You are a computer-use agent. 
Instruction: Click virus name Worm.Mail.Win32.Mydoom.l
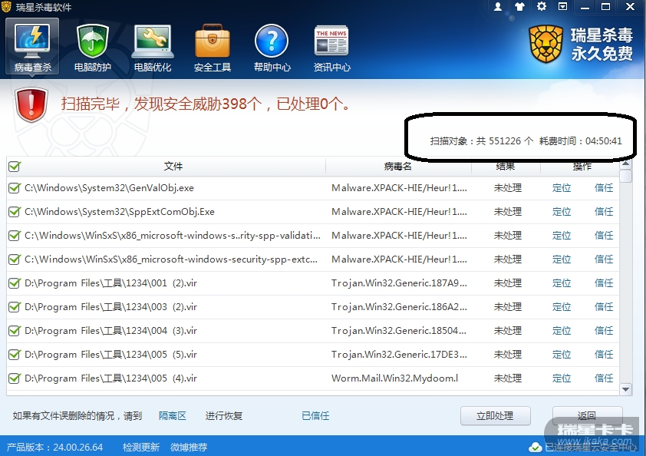pyautogui.click(x=394, y=378)
